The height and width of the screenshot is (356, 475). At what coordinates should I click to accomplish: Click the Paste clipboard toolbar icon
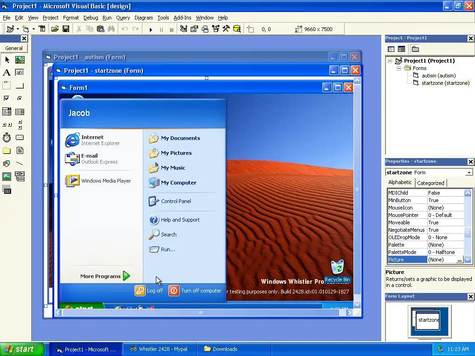tap(100, 29)
